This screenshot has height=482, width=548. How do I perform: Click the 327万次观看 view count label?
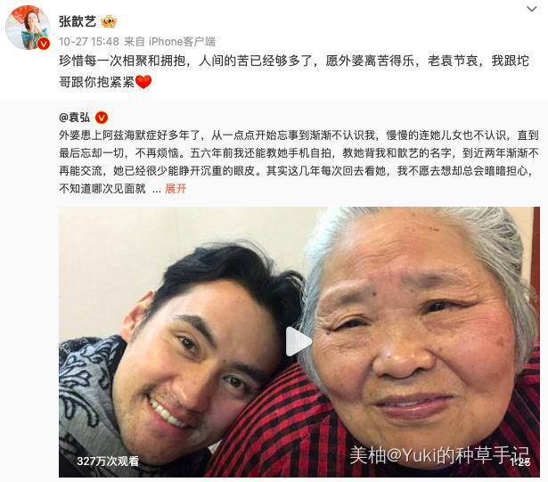(x=108, y=461)
